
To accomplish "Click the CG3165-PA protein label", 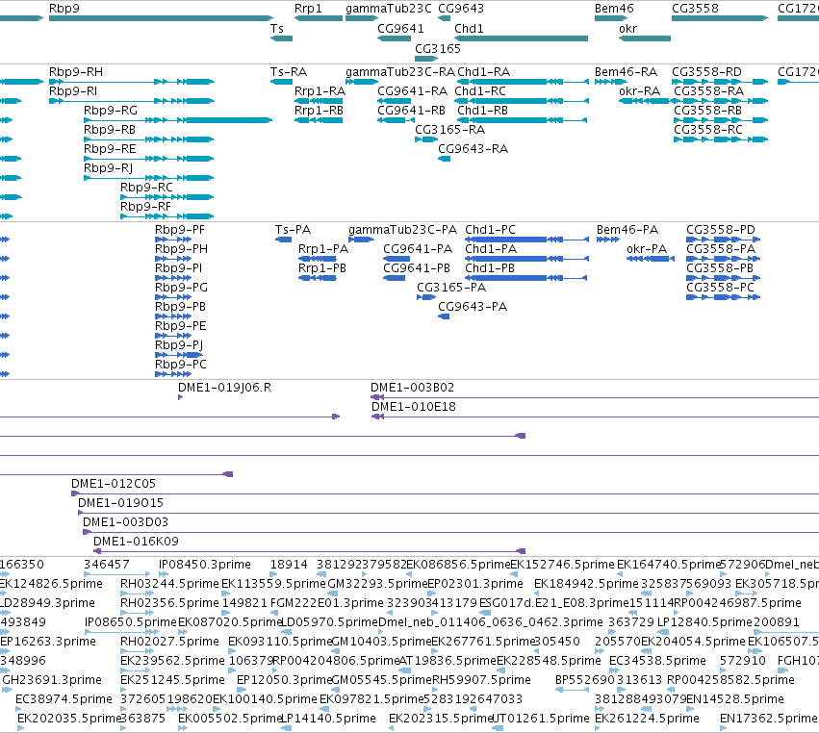I will point(451,287).
